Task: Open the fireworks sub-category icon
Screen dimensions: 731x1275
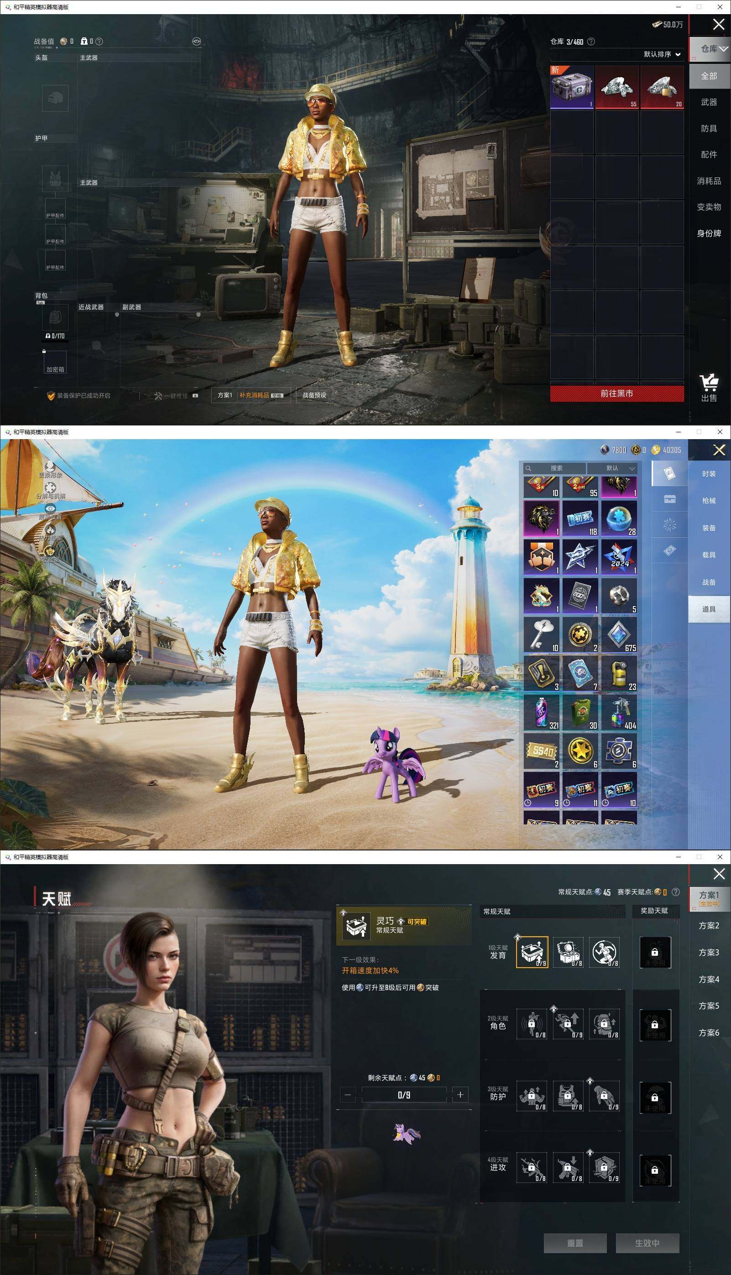Action: 670,525
